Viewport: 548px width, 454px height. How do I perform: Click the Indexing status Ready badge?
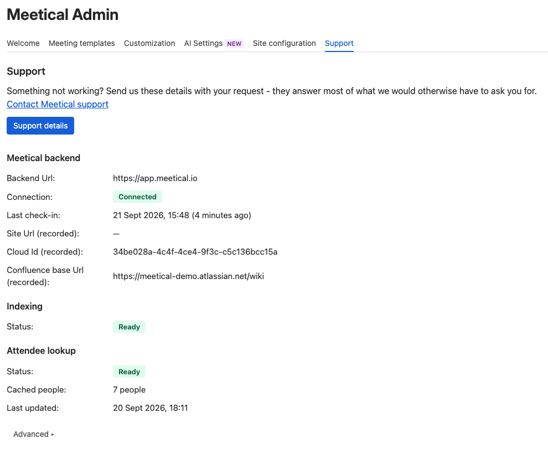pos(129,327)
